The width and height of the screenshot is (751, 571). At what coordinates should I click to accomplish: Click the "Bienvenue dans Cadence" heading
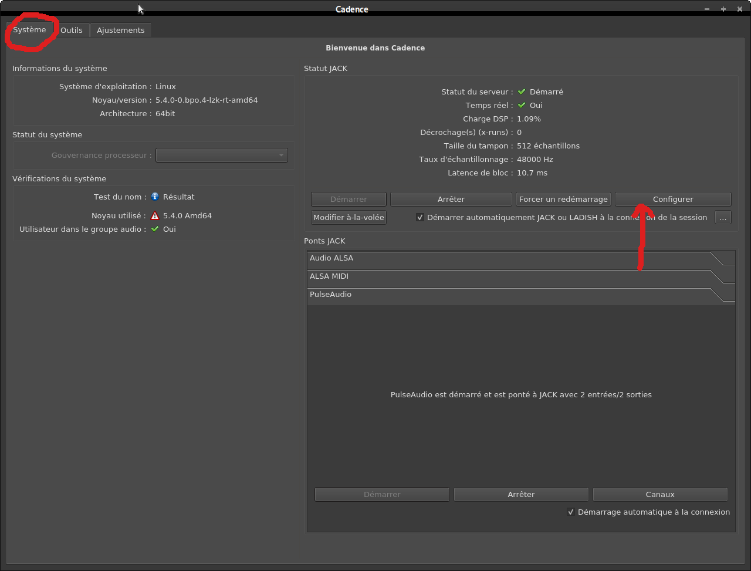click(375, 48)
